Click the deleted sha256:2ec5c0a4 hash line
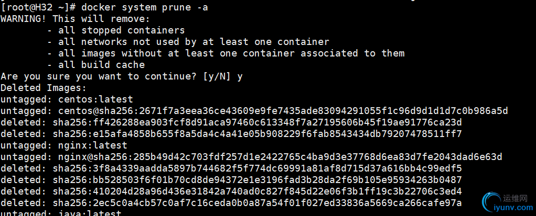 [x=231, y=203]
